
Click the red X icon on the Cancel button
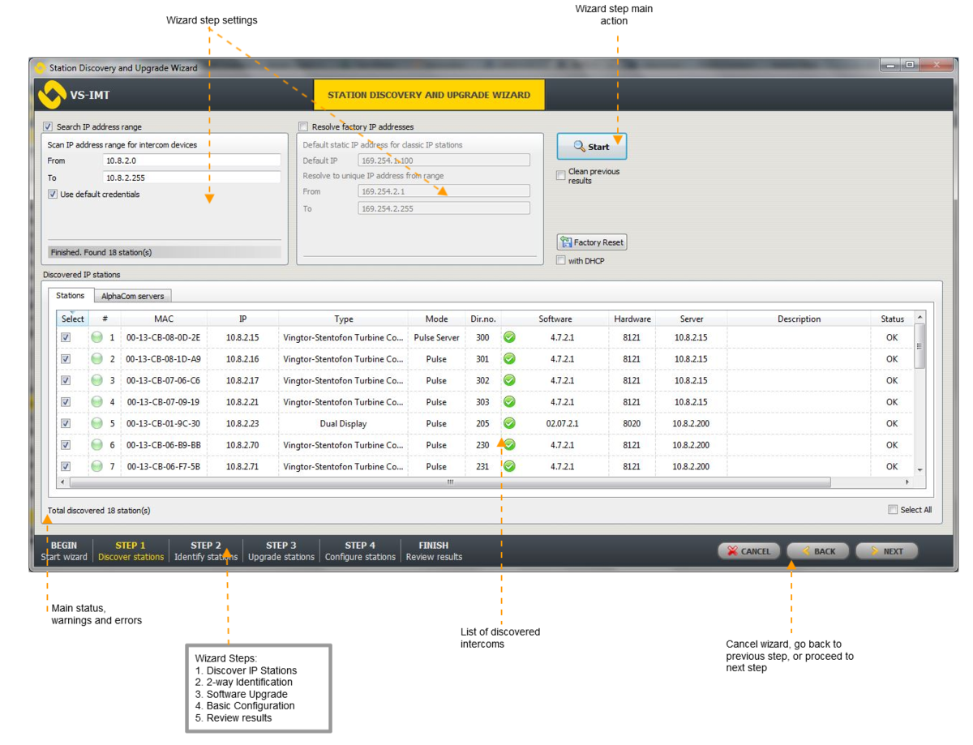[733, 550]
